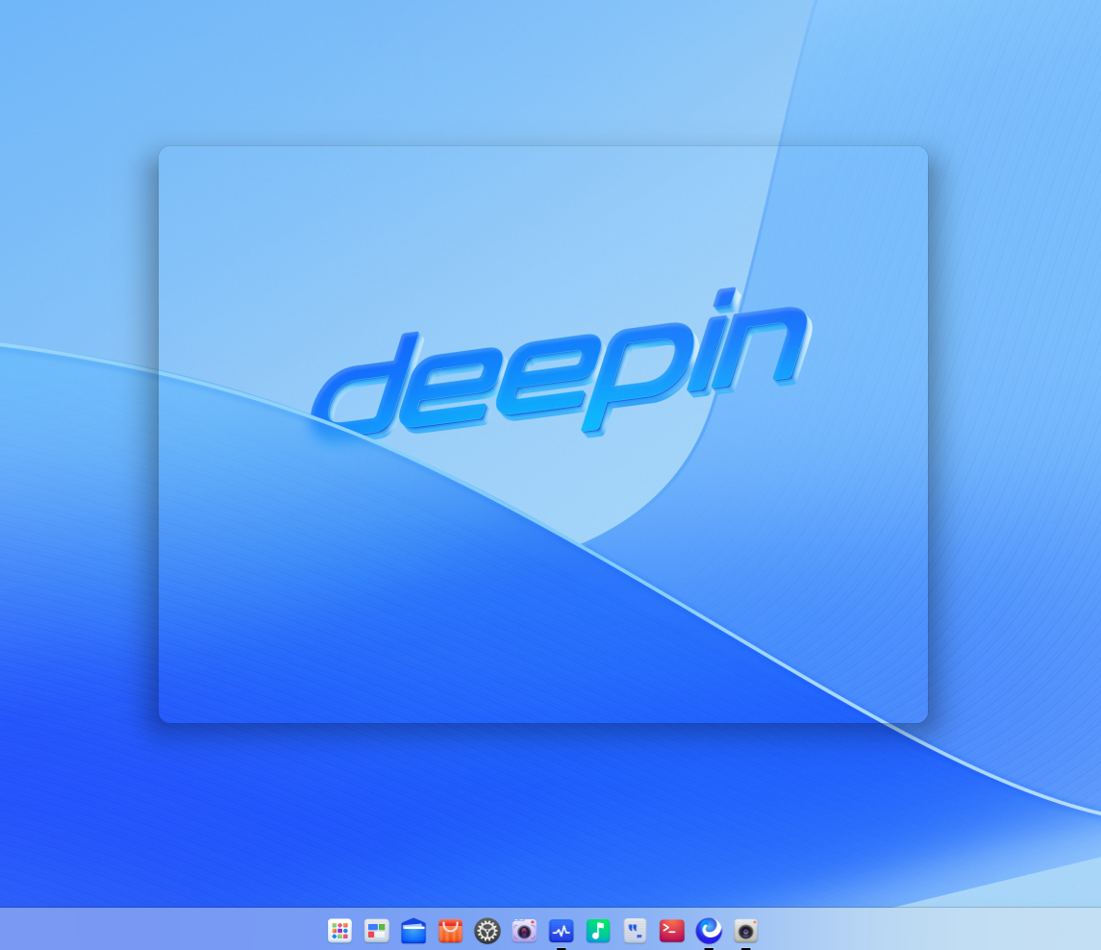1101x950 pixels.
Task: Open the Launcher app grid in dock
Action: pos(339,931)
